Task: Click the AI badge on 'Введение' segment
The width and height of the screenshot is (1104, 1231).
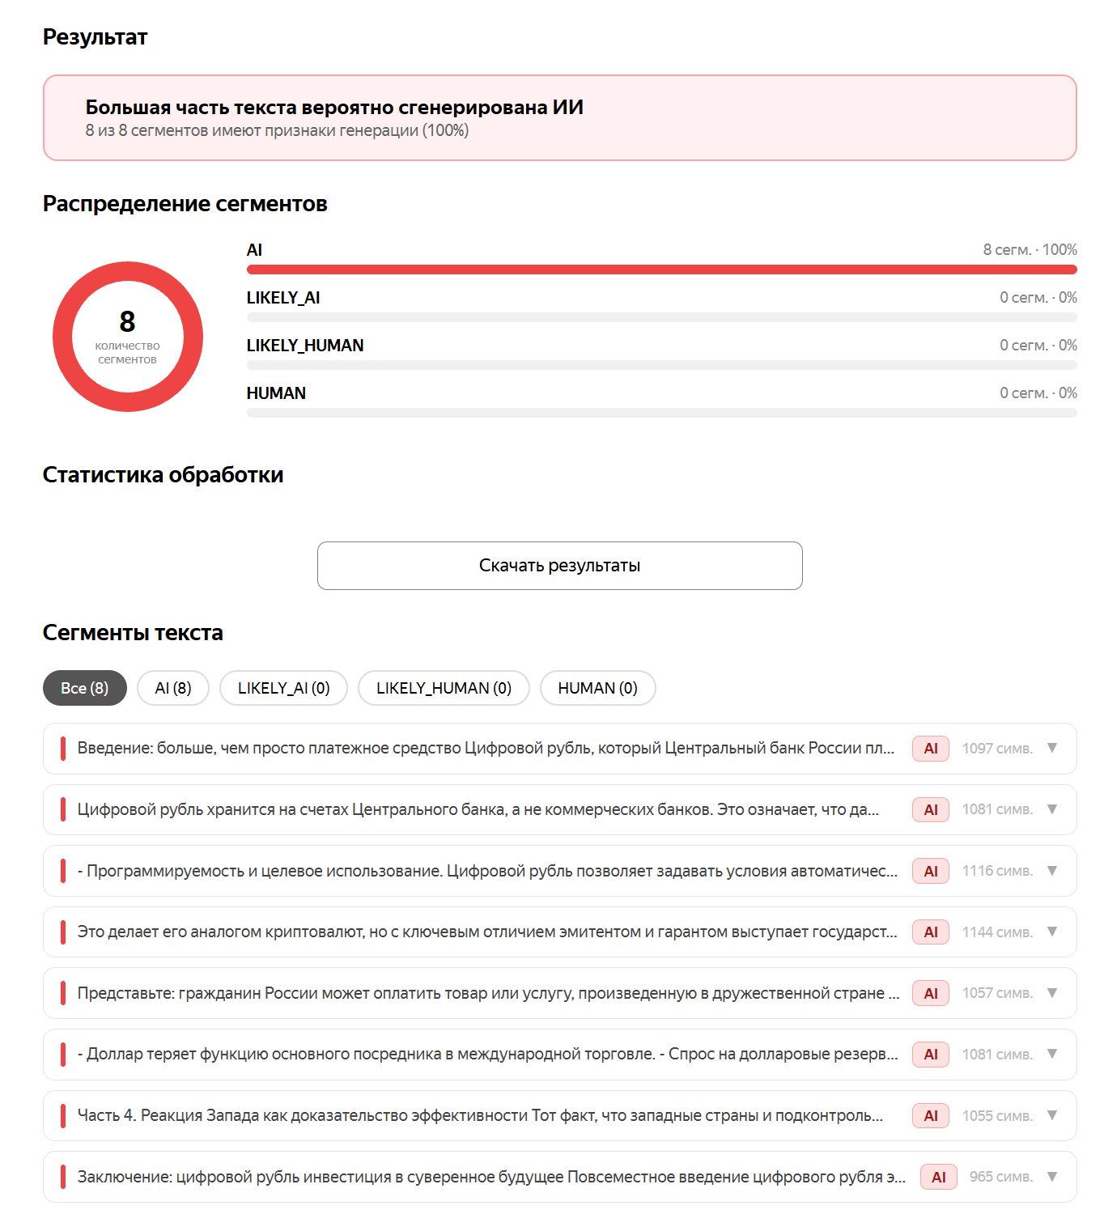Action: [931, 749]
